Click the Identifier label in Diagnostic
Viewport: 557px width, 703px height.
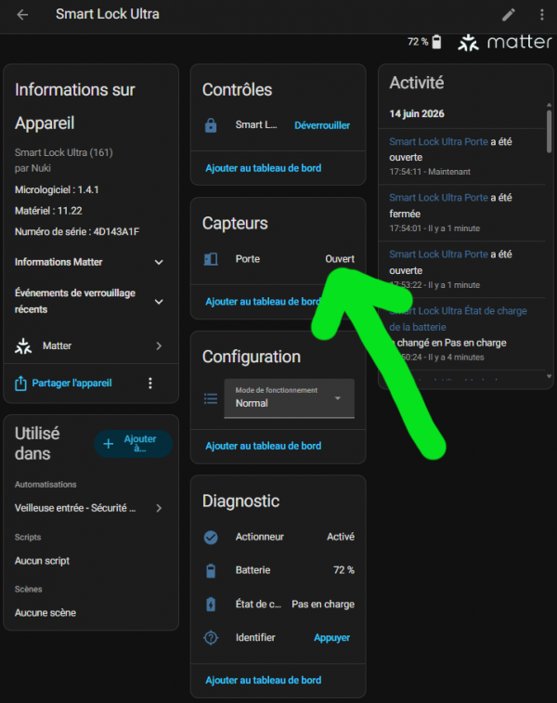pyautogui.click(x=255, y=638)
